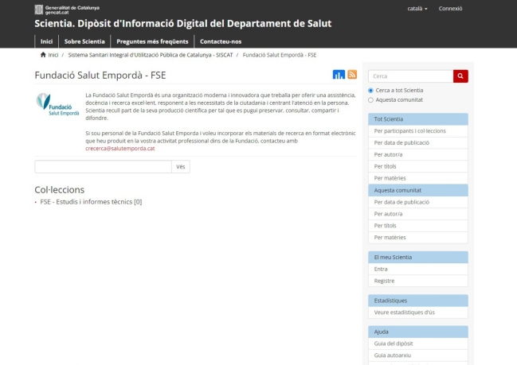Browse Tot Scientia 'Per autor/a'

[x=418, y=155]
